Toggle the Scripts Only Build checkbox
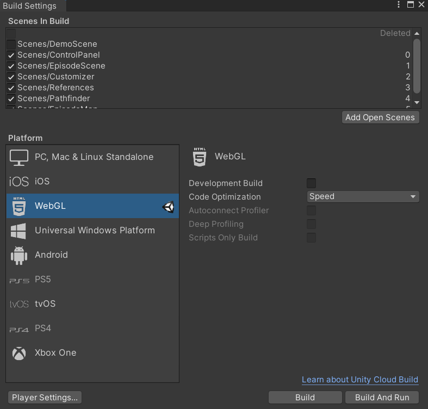The width and height of the screenshot is (428, 409). (311, 238)
